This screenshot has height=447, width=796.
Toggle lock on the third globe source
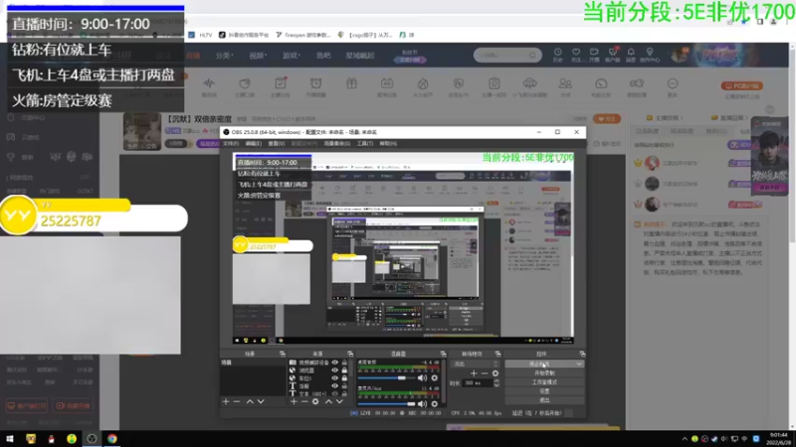pos(344,378)
